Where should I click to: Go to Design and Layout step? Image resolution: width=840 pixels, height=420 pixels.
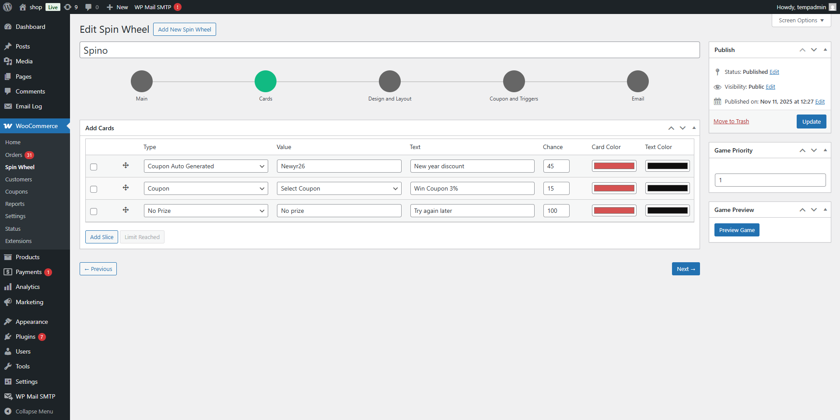tap(389, 81)
